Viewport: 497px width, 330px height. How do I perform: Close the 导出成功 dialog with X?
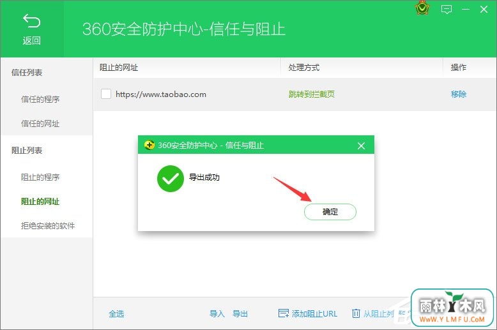(361, 146)
